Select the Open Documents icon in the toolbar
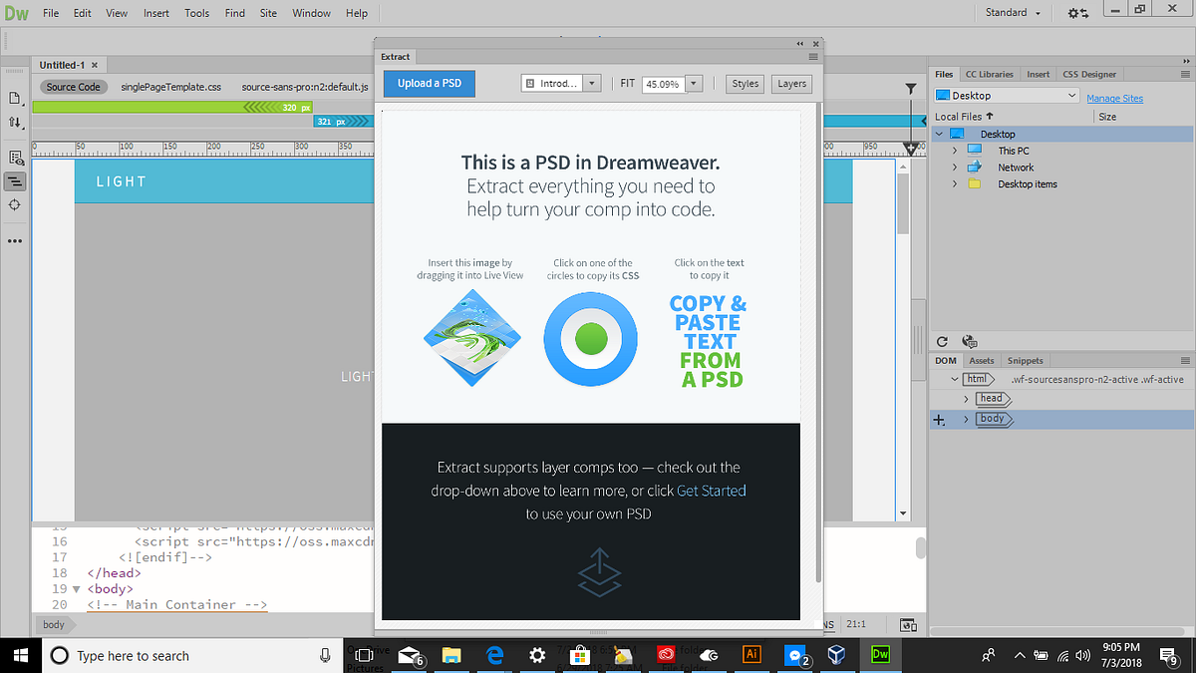 tap(15, 99)
